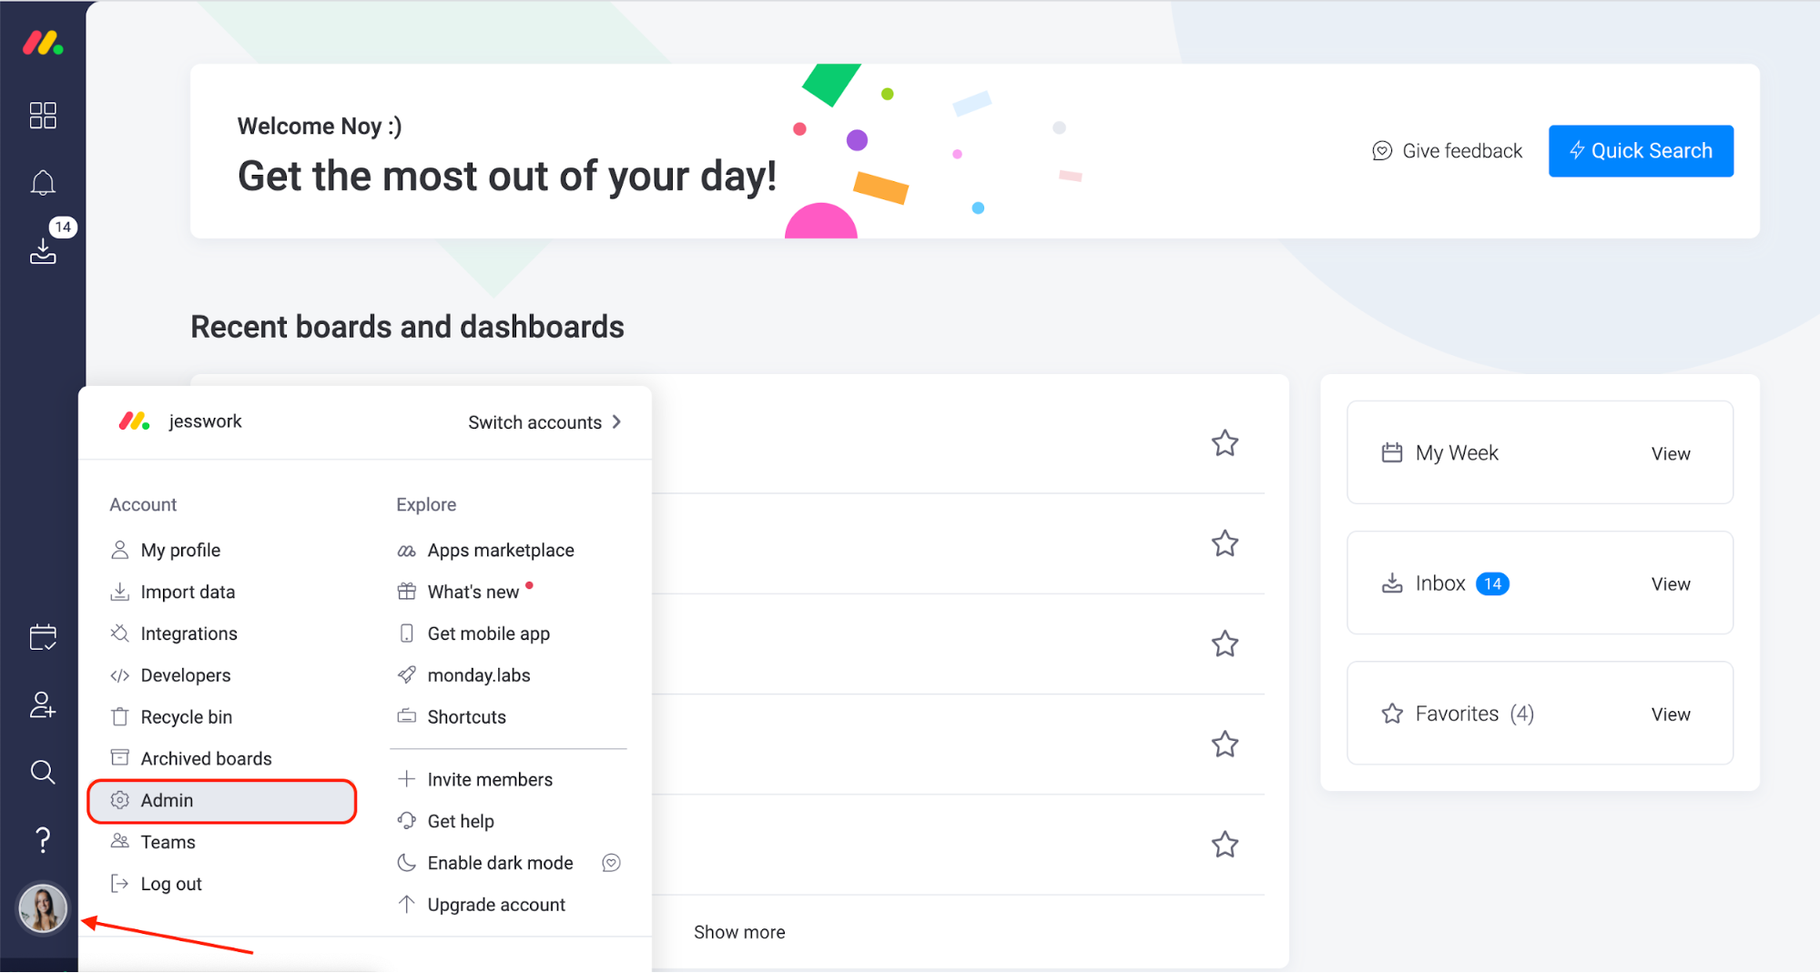
Task: Toggle favorite star on first recent board
Action: [1225, 443]
